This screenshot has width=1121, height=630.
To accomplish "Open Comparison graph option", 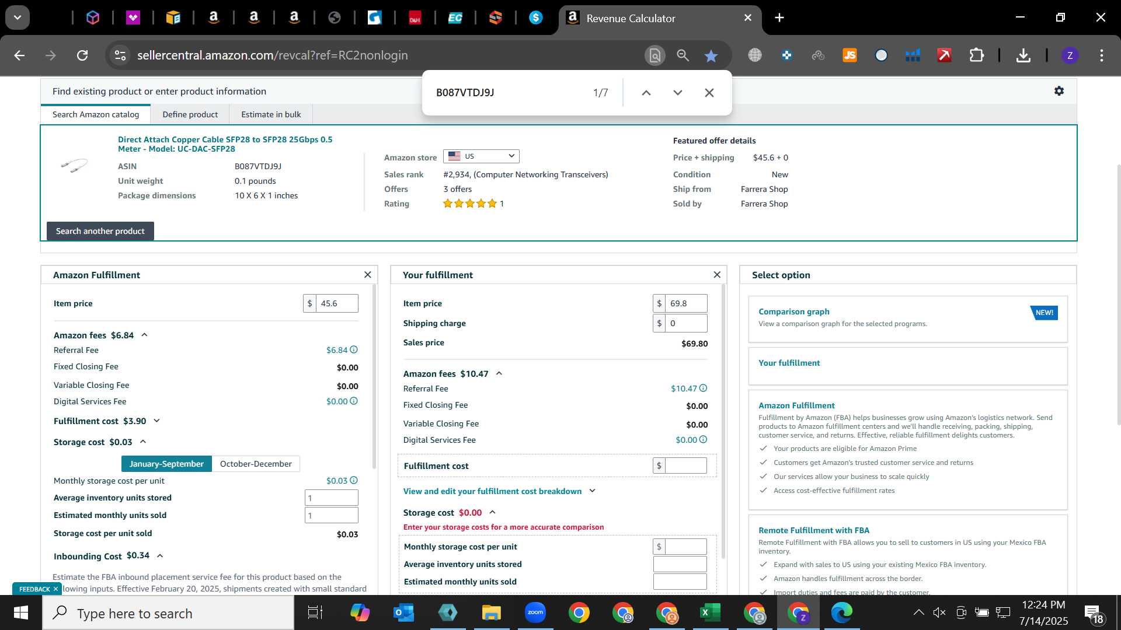I will point(794,311).
